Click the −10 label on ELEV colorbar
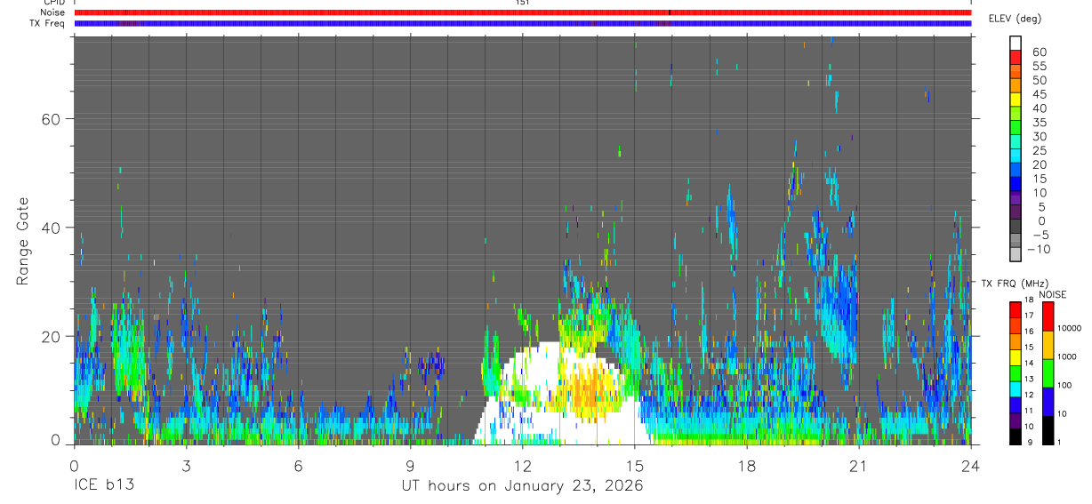Screen dimensions: 1092x504 pyautogui.click(x=1039, y=250)
